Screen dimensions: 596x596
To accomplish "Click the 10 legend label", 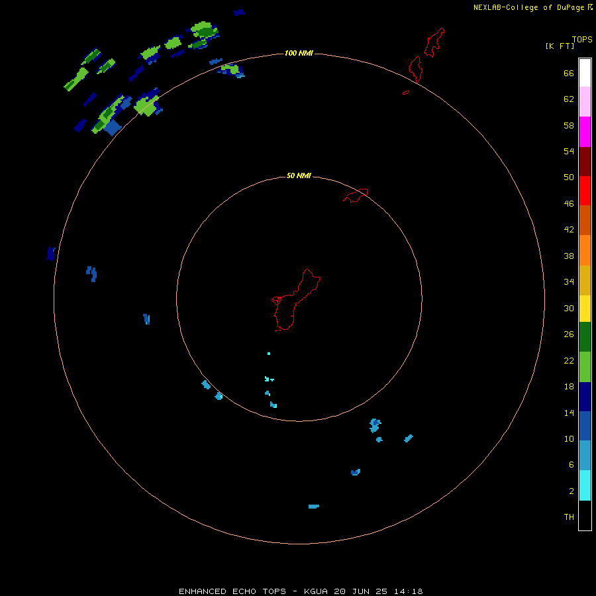I will pos(569,439).
